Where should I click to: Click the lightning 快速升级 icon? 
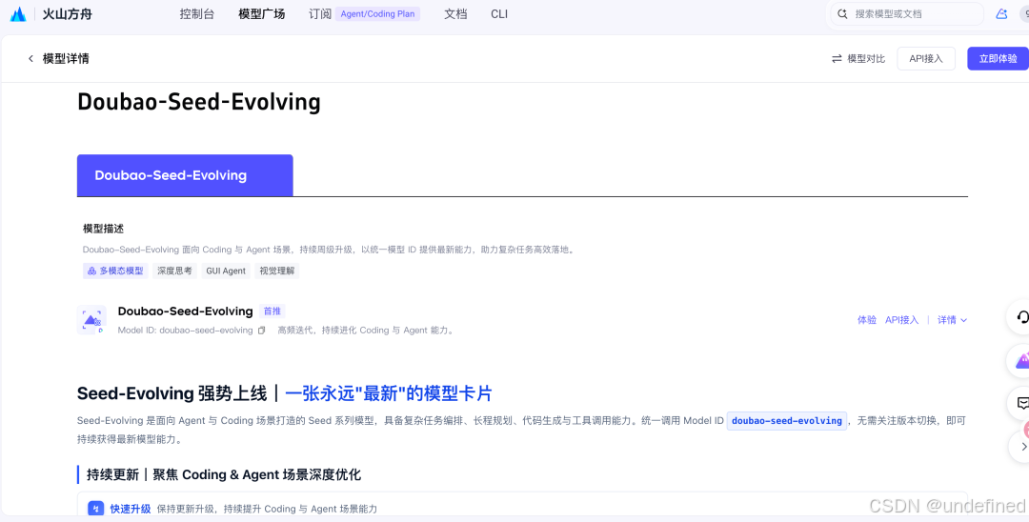pyautogui.click(x=96, y=509)
